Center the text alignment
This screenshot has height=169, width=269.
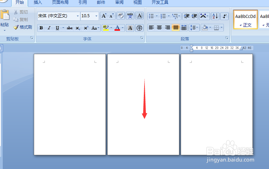(x=159, y=28)
